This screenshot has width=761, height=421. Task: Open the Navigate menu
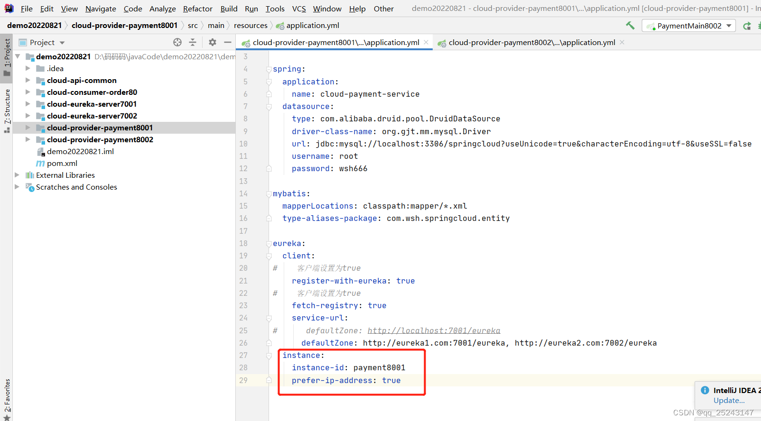pos(101,9)
